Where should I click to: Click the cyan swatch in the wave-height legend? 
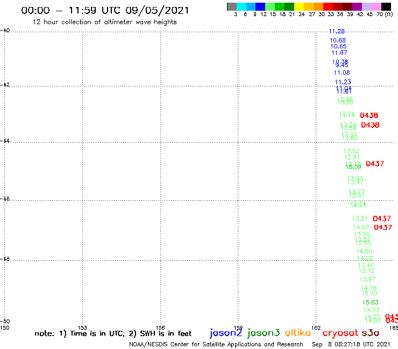241,6
